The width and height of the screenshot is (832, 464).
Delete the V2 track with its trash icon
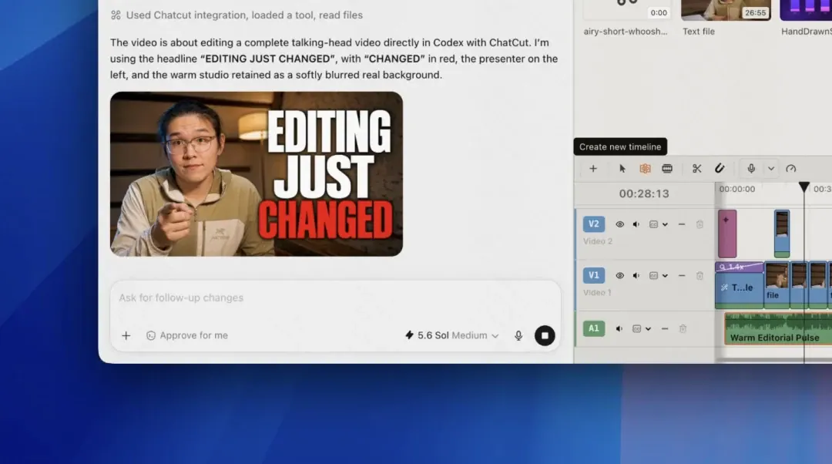[699, 224]
